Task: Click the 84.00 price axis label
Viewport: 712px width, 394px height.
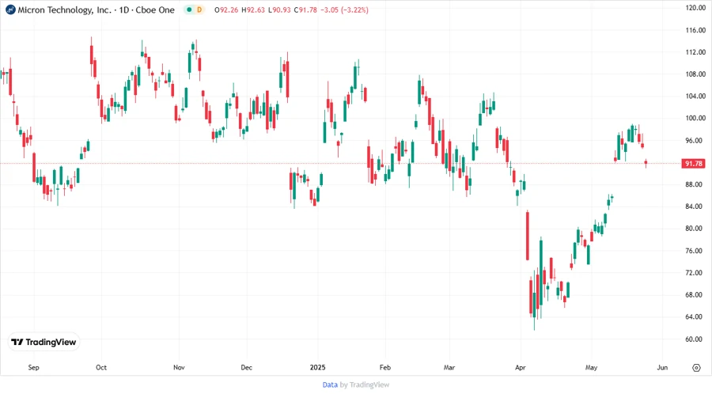Action: [x=695, y=206]
